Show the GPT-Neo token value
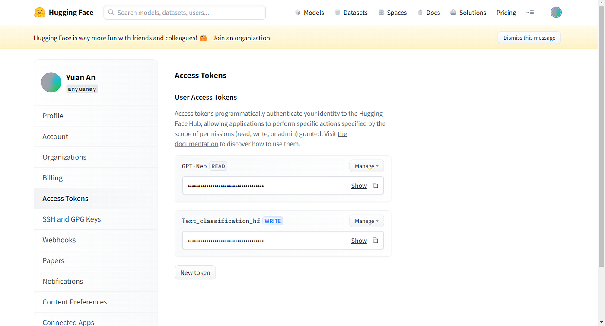 pos(359,186)
